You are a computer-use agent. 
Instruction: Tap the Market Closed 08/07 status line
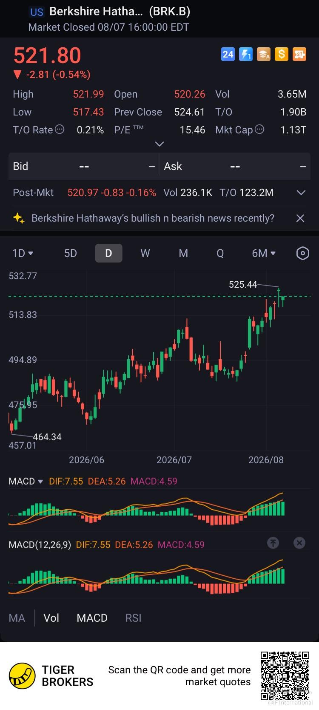tap(108, 27)
